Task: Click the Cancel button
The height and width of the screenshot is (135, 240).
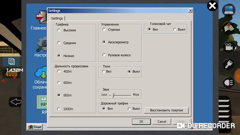Action: coord(162,121)
